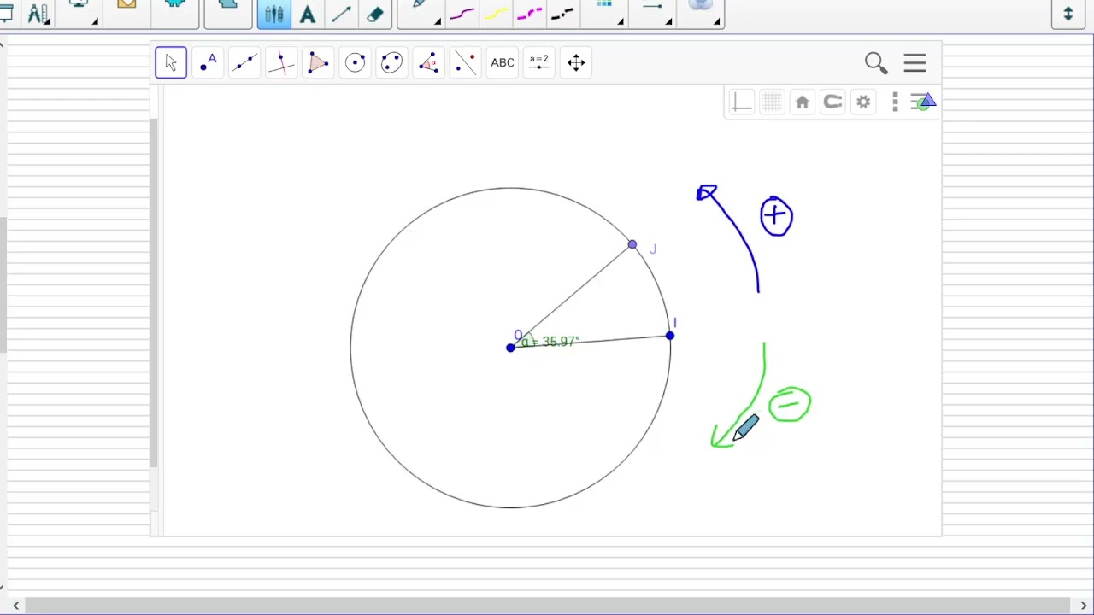Screen dimensions: 1094x615
Task: Select the Line through two points tool
Action: tap(244, 62)
